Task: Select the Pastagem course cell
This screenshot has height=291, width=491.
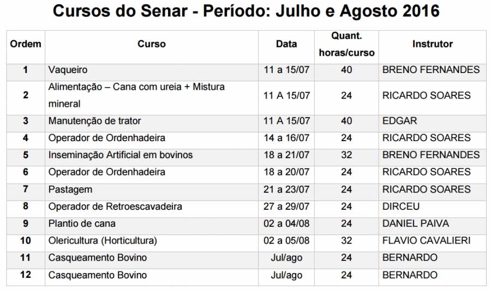Action: pos(152,189)
